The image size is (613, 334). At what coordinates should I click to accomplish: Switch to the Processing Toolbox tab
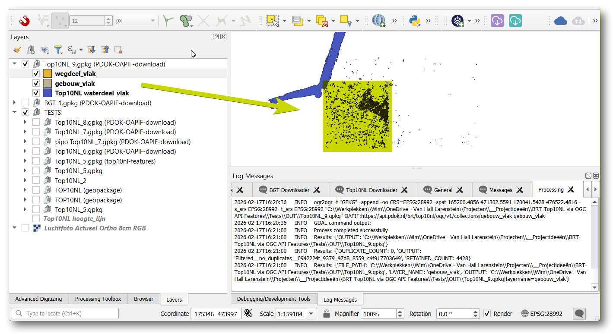[x=98, y=299]
